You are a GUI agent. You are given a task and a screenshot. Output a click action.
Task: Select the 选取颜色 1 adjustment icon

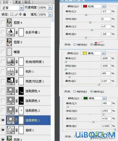[x=11, y=120]
